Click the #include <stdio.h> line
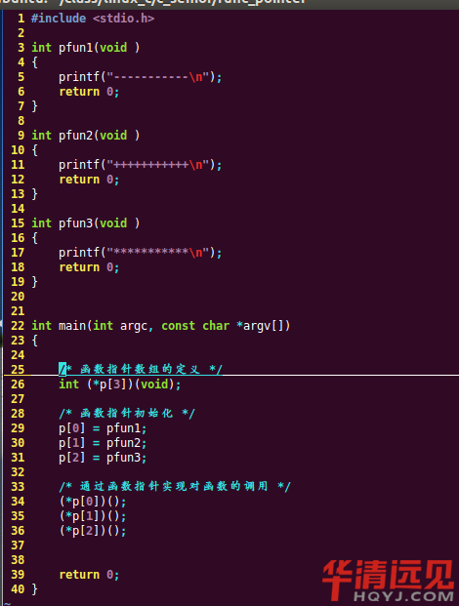 93,19
